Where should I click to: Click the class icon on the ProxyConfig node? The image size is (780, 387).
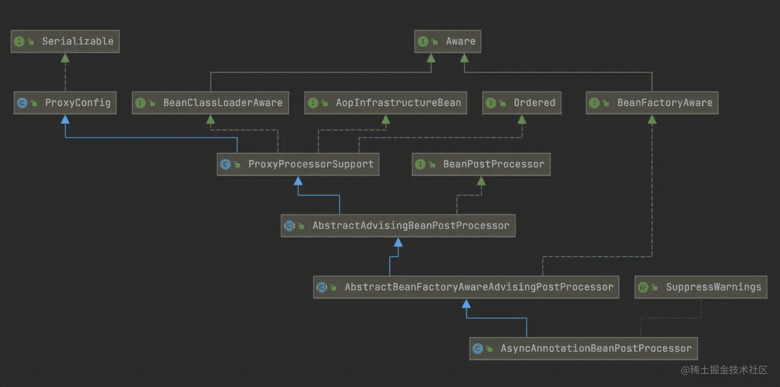[x=23, y=102]
